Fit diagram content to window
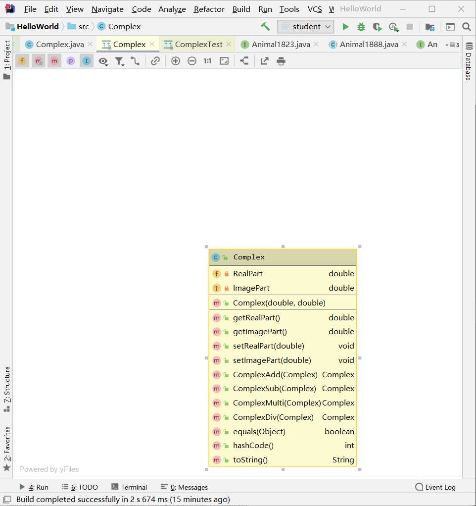Viewport: 476px width, 506px height. click(x=224, y=61)
